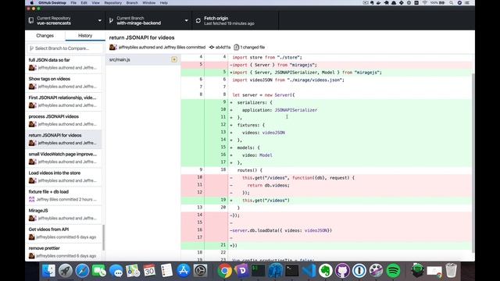Image resolution: width=500 pixels, height=281 pixels.
Task: Open the File menu
Action: coord(73,2)
